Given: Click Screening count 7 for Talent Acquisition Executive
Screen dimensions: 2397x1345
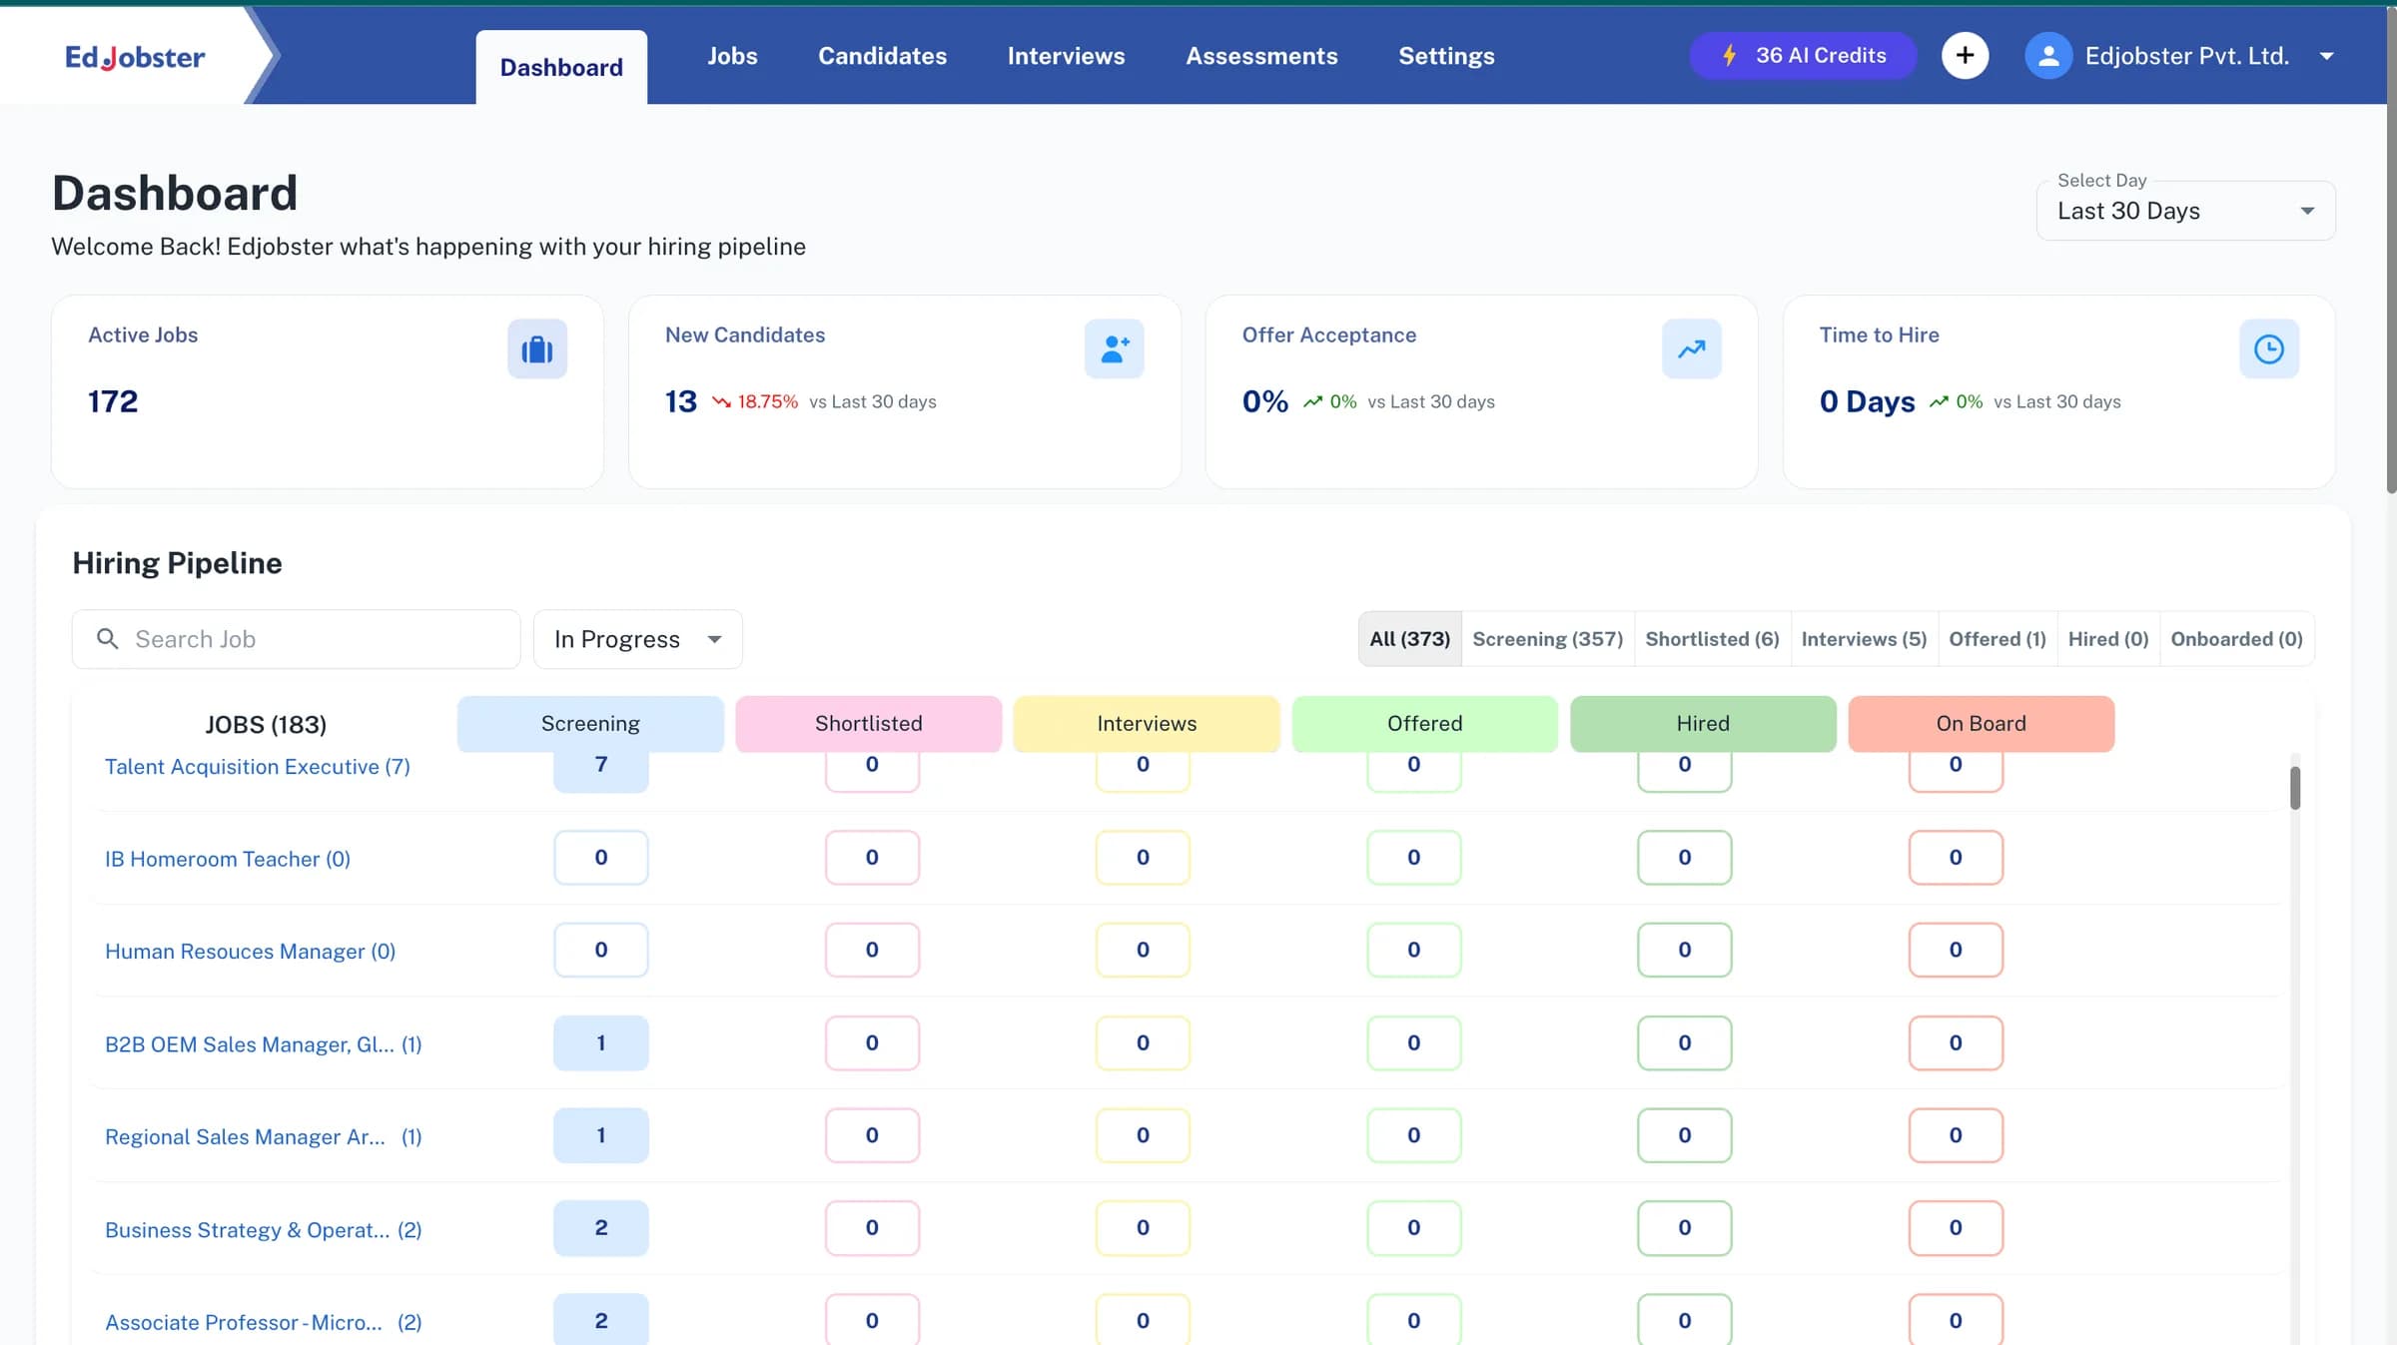Looking at the screenshot, I should [x=601, y=771].
